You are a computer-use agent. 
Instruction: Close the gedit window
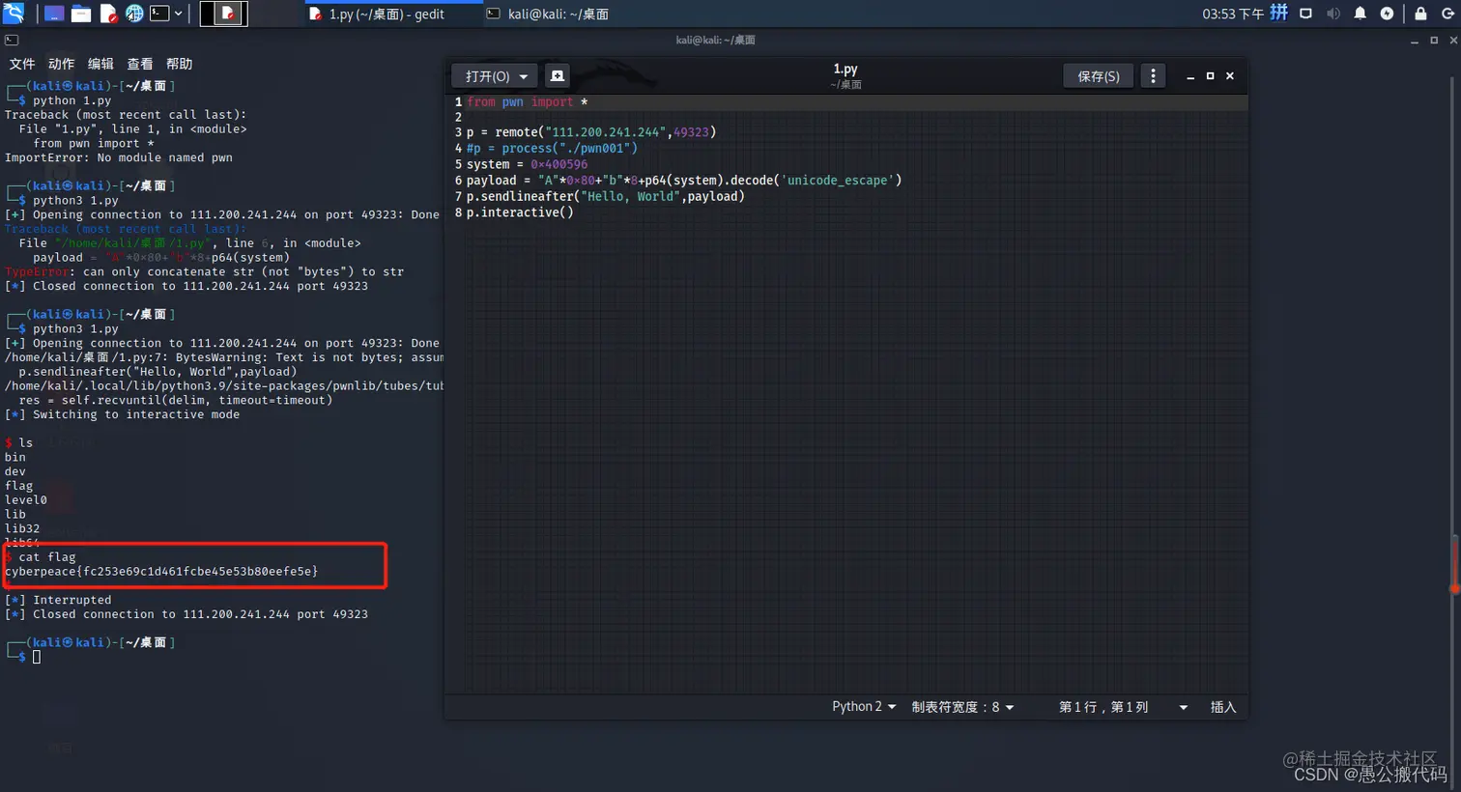point(1230,76)
